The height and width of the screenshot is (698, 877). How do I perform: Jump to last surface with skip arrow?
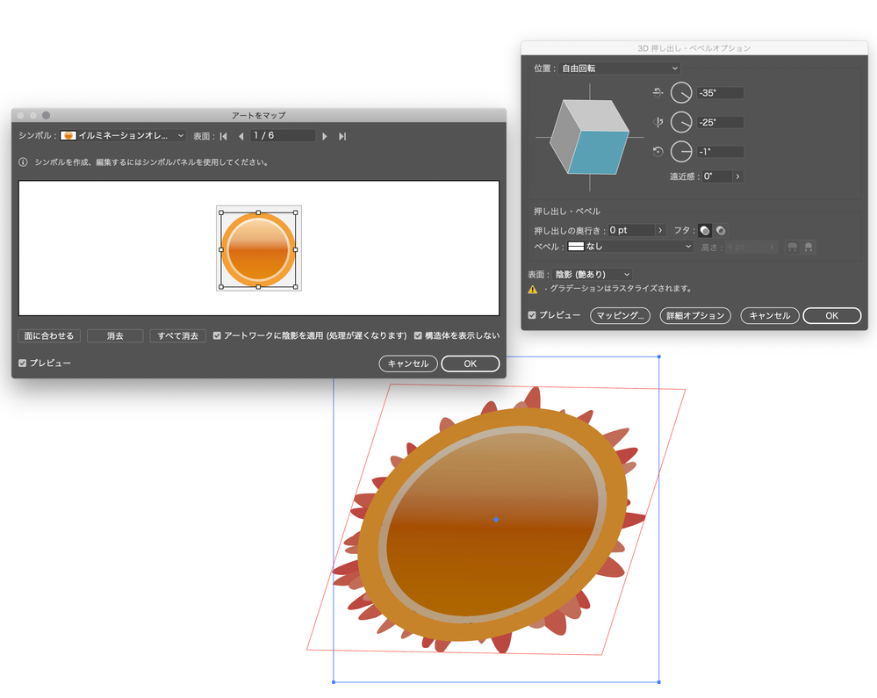point(341,137)
